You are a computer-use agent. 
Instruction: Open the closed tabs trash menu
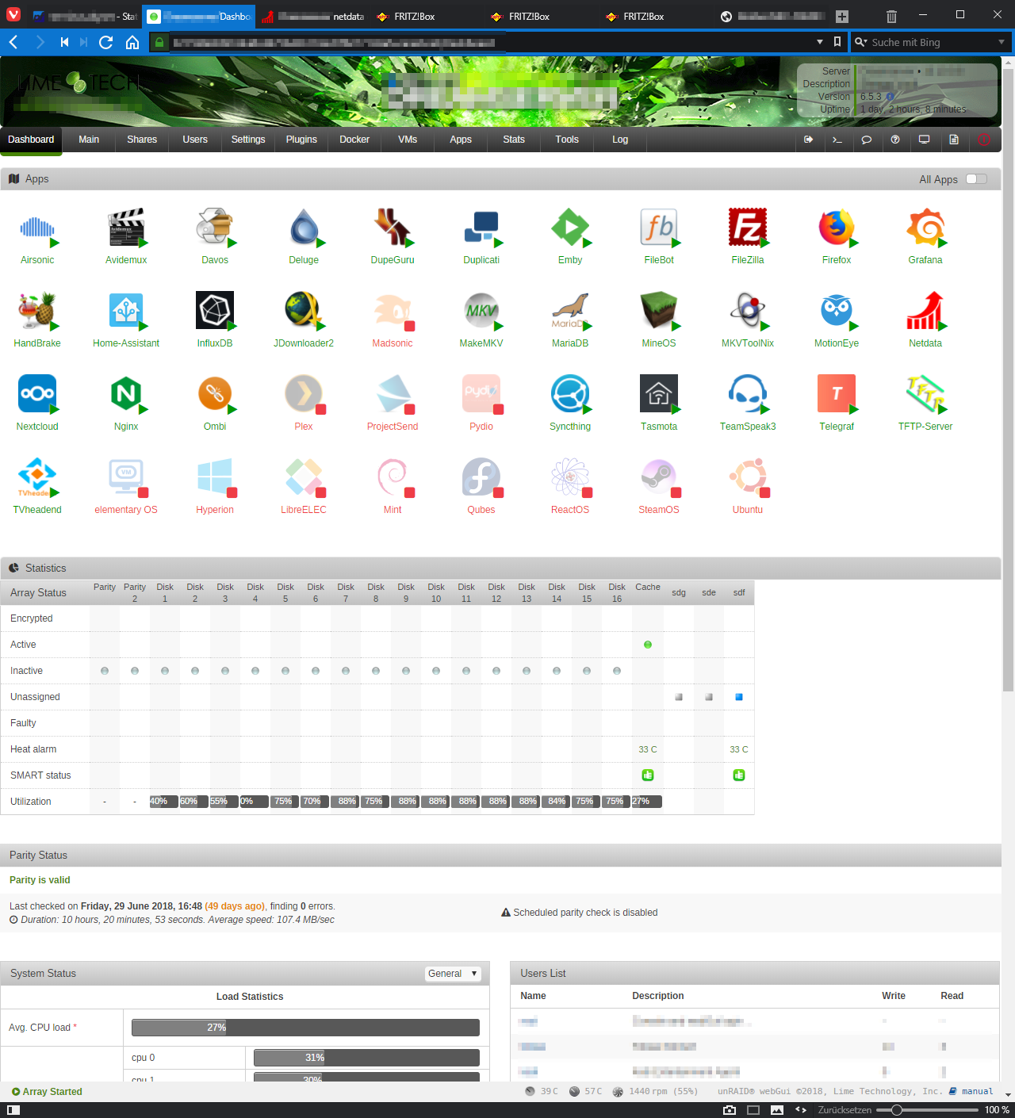[891, 16]
